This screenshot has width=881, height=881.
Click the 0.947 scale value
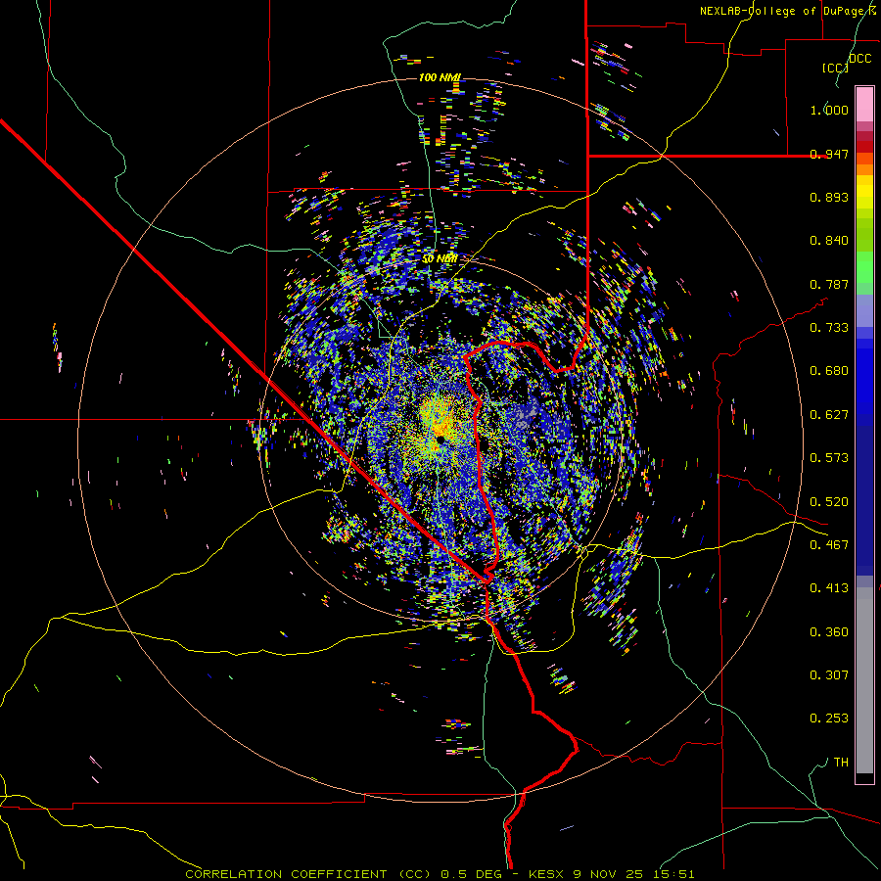[x=829, y=154]
